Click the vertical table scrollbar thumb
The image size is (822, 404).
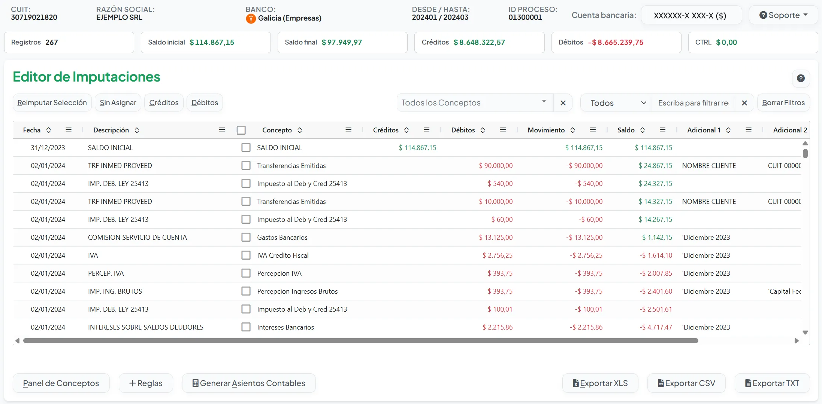coord(805,153)
